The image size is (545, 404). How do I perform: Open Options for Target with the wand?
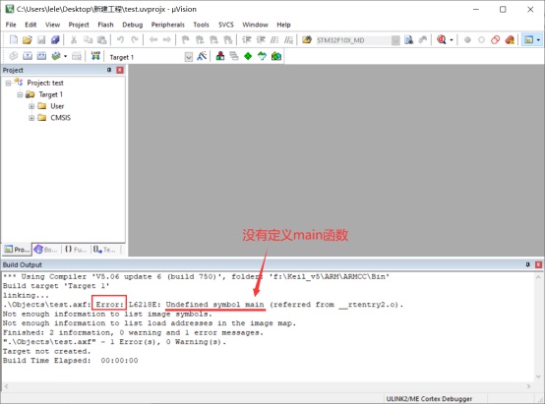(202, 56)
